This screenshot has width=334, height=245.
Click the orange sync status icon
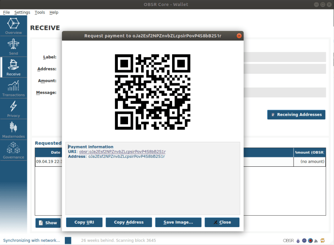pos(323,241)
